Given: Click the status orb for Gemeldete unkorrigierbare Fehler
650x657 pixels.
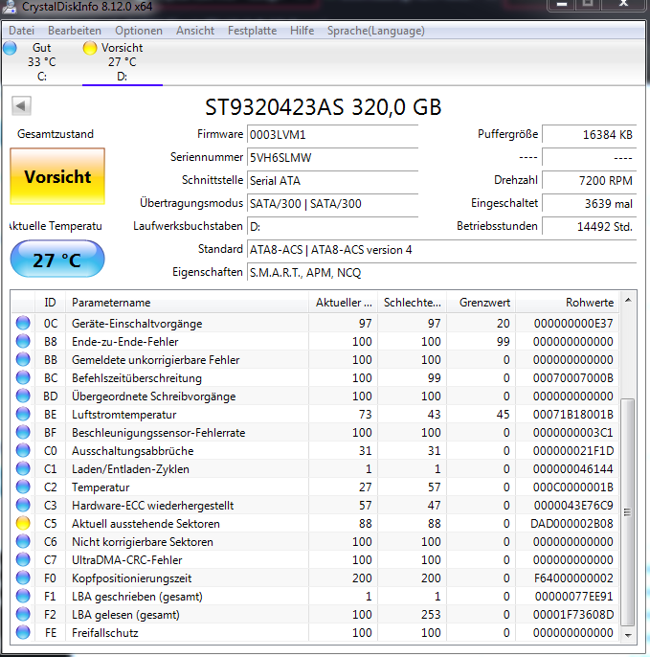Looking at the screenshot, I should [x=23, y=359].
